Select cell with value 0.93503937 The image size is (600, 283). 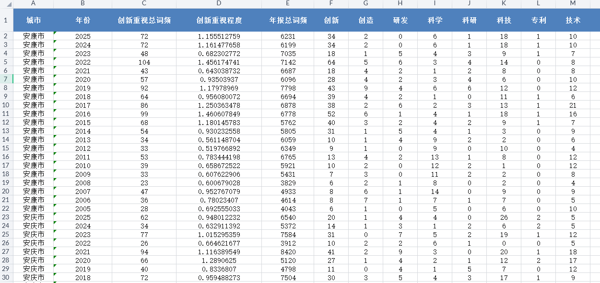click(x=219, y=79)
